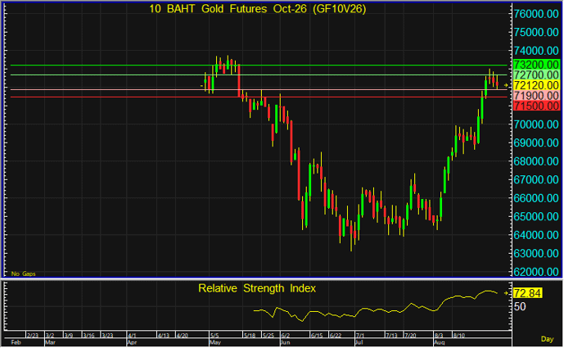Click the 76000.00 price axis value
564x348 pixels.
tap(537, 14)
